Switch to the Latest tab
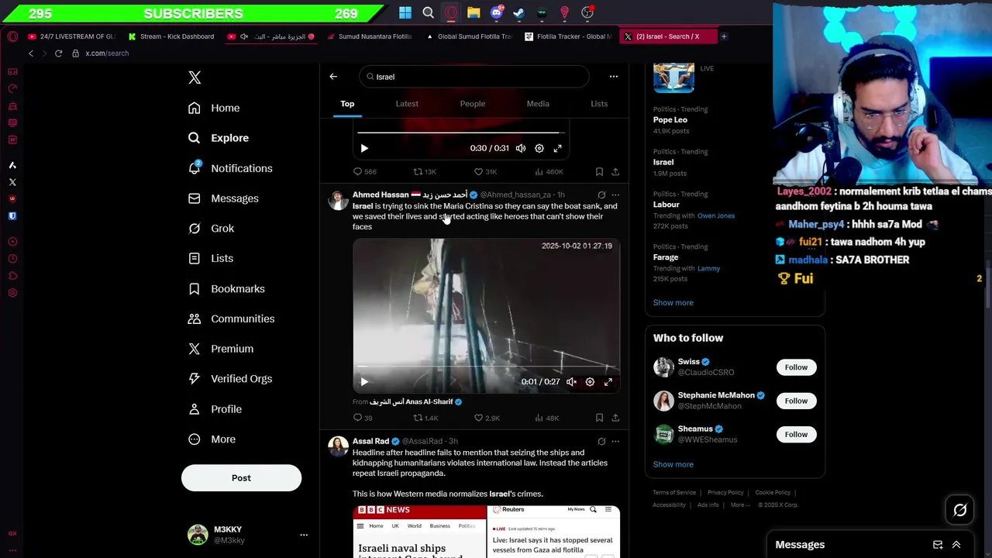992x558 pixels. pos(407,104)
